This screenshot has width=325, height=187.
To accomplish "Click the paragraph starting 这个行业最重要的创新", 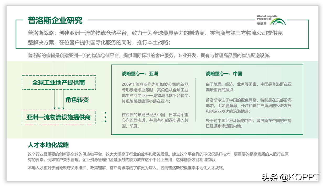I will pyautogui.click(x=158, y=157).
